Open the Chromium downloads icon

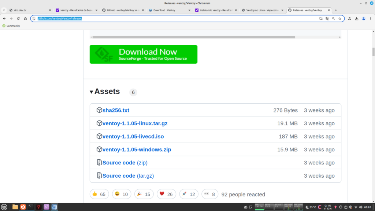(357, 18)
